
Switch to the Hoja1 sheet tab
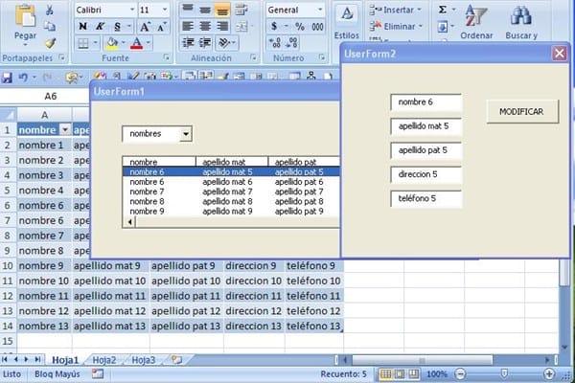65,360
